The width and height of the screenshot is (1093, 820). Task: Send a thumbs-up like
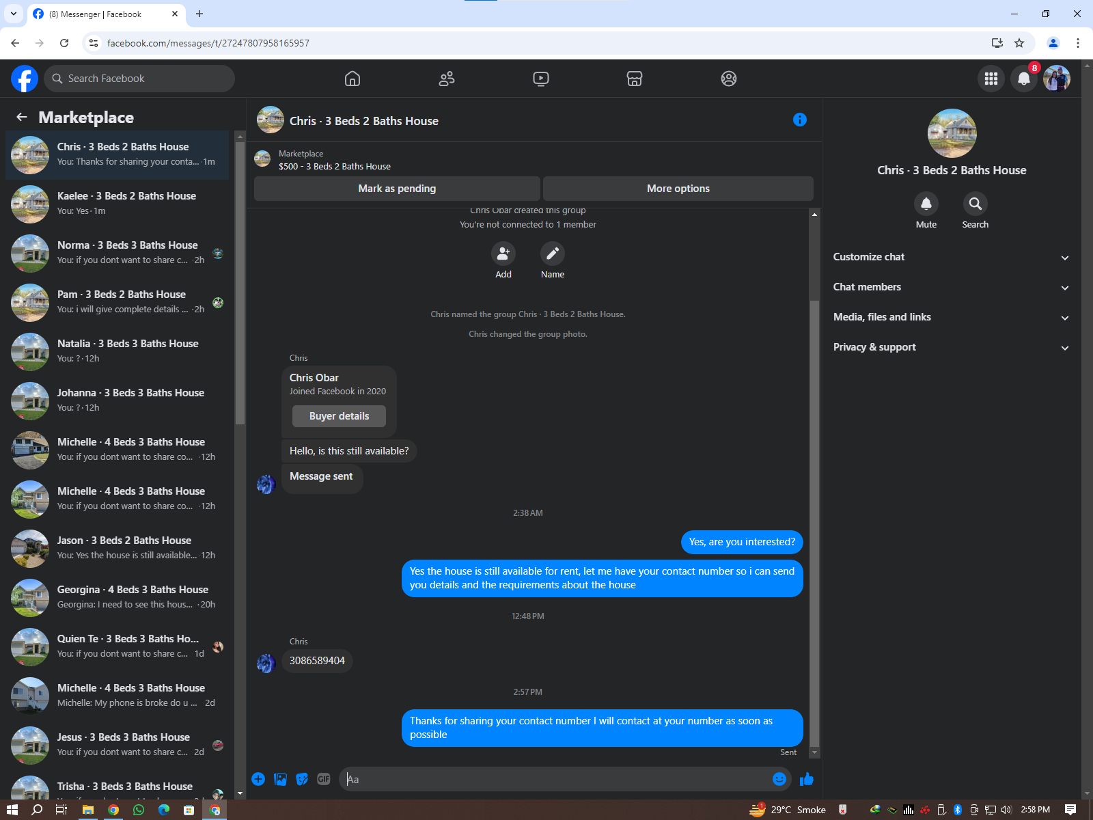(807, 779)
